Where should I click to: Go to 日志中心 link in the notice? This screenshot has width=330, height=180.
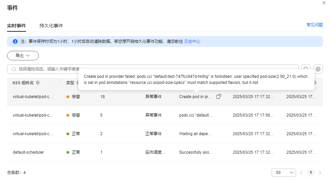pyautogui.click(x=192, y=41)
